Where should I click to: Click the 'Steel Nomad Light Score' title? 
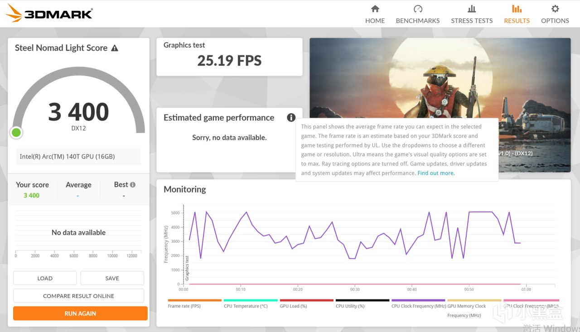pyautogui.click(x=61, y=48)
